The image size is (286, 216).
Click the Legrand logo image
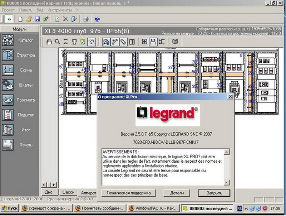168,115
